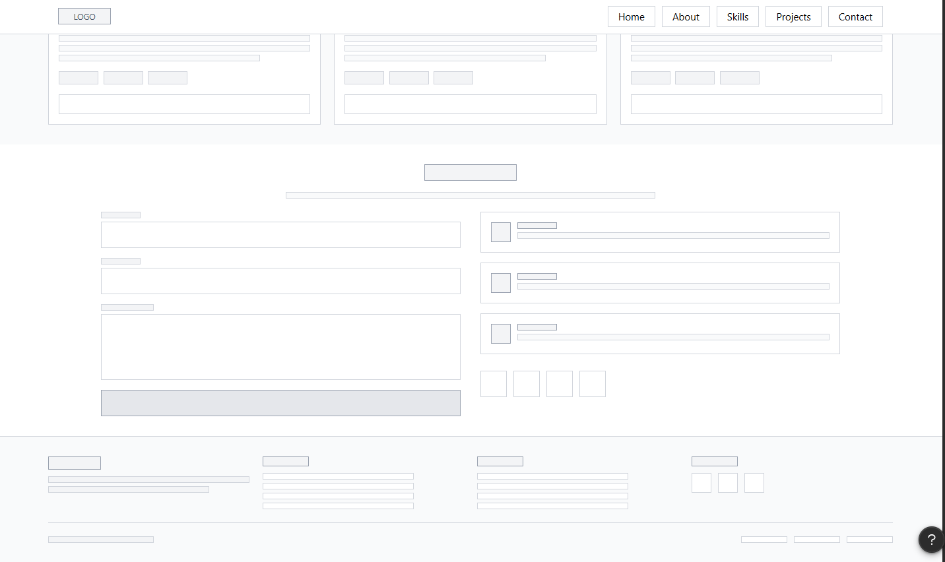Open the About nav item

(x=686, y=16)
